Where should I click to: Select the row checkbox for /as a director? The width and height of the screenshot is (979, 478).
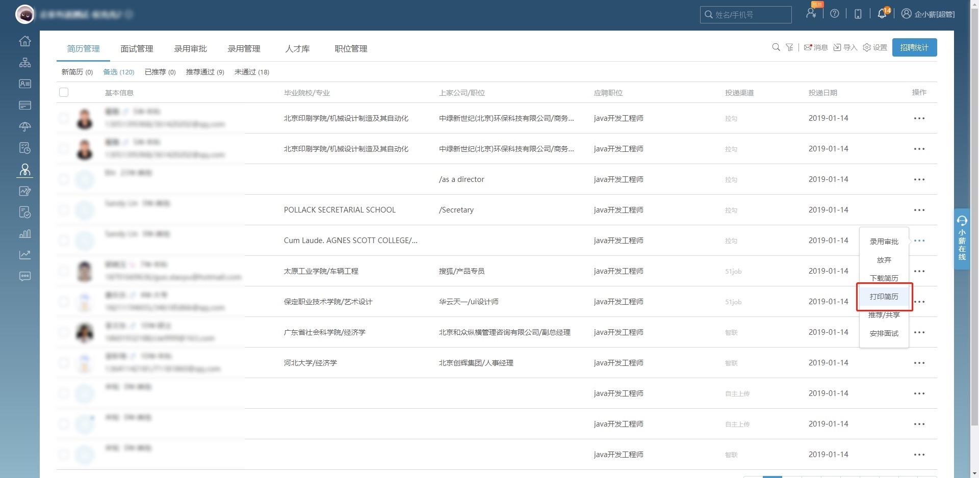[64, 179]
